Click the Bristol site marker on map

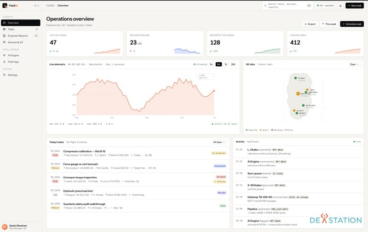click(x=297, y=113)
